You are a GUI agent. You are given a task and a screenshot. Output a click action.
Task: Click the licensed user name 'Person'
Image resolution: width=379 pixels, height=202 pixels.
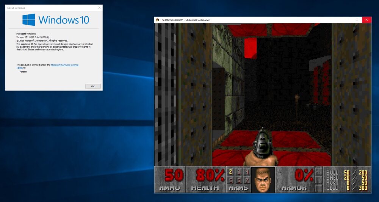click(23, 72)
